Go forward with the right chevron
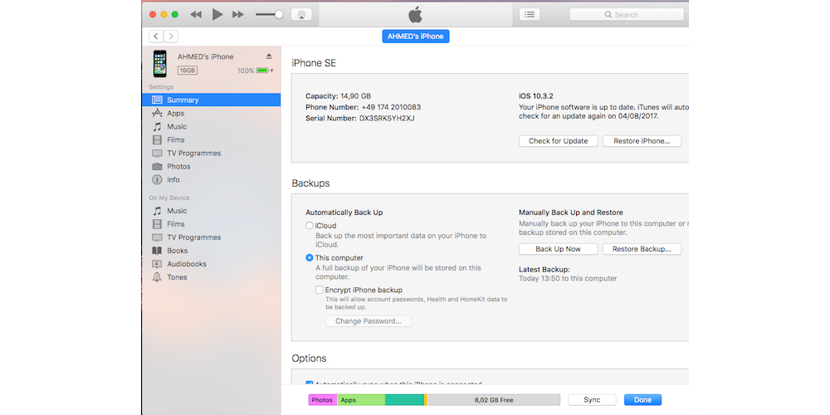This screenshot has height=415, width=830. click(170, 37)
